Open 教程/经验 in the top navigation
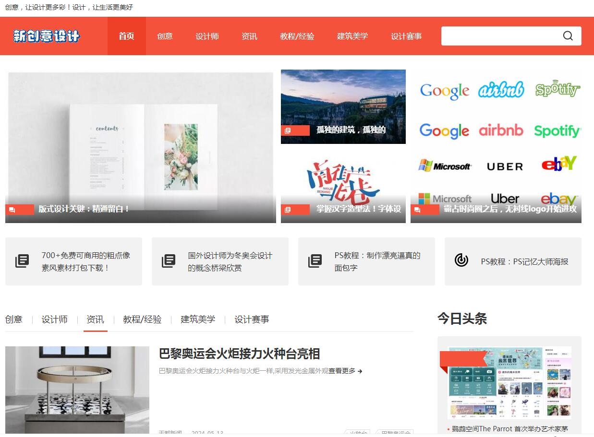Viewport: 594px width, 437px height. [x=297, y=36]
